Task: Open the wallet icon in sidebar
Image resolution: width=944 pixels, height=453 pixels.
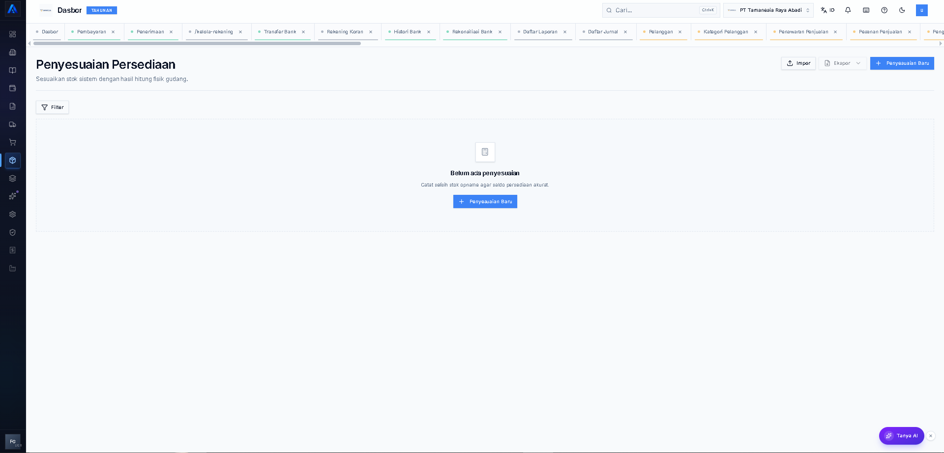Action: point(13,88)
